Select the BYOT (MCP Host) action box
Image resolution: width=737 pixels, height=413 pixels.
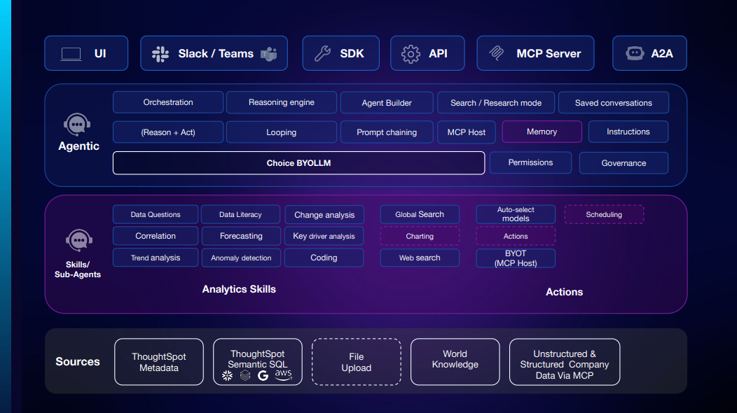point(516,258)
